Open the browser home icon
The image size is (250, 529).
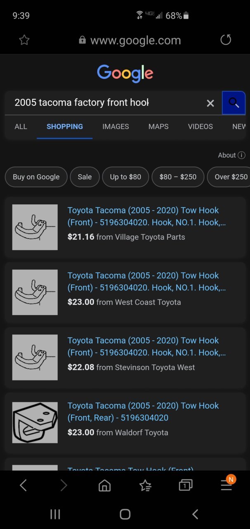click(x=105, y=485)
